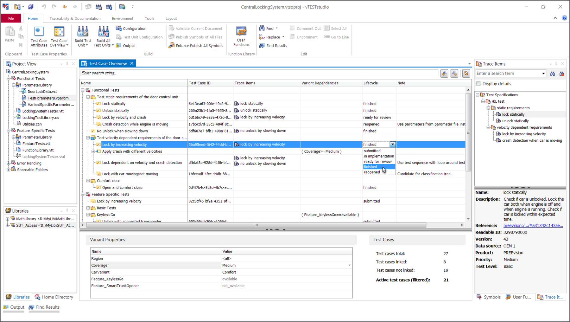The width and height of the screenshot is (570, 322).
Task: Expand Shareable Folders in Project View
Action: pyautogui.click(x=9, y=170)
